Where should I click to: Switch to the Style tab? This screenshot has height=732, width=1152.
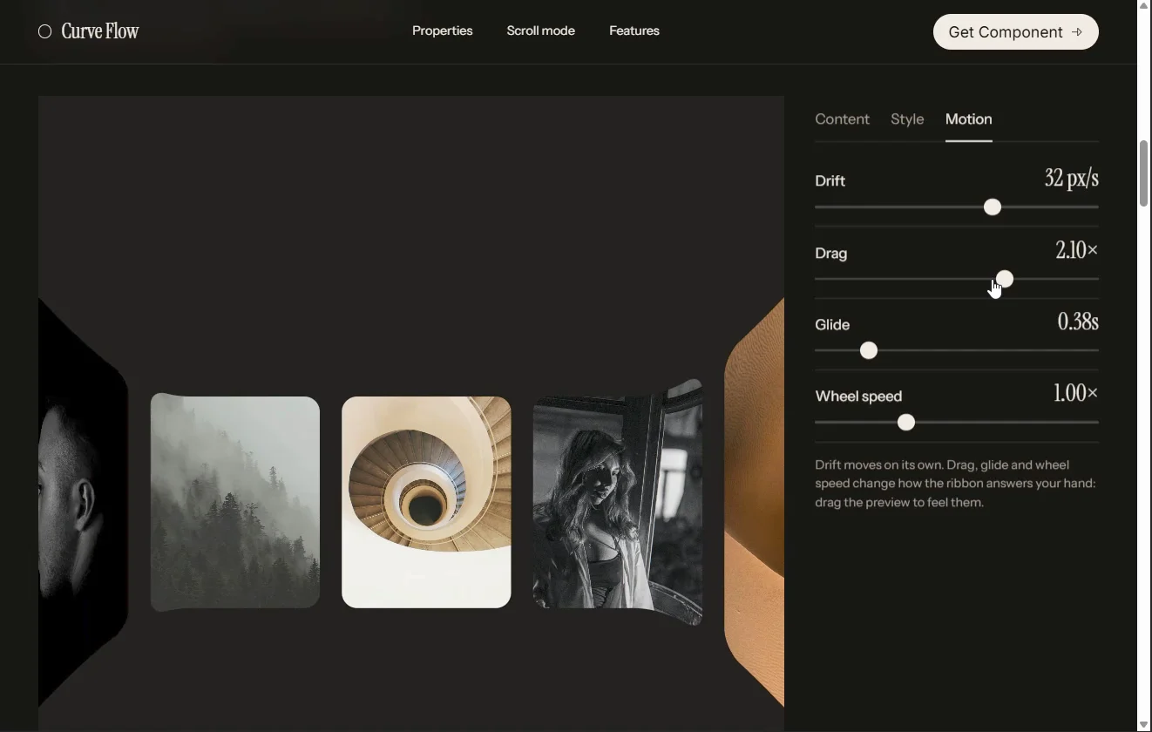click(x=907, y=119)
